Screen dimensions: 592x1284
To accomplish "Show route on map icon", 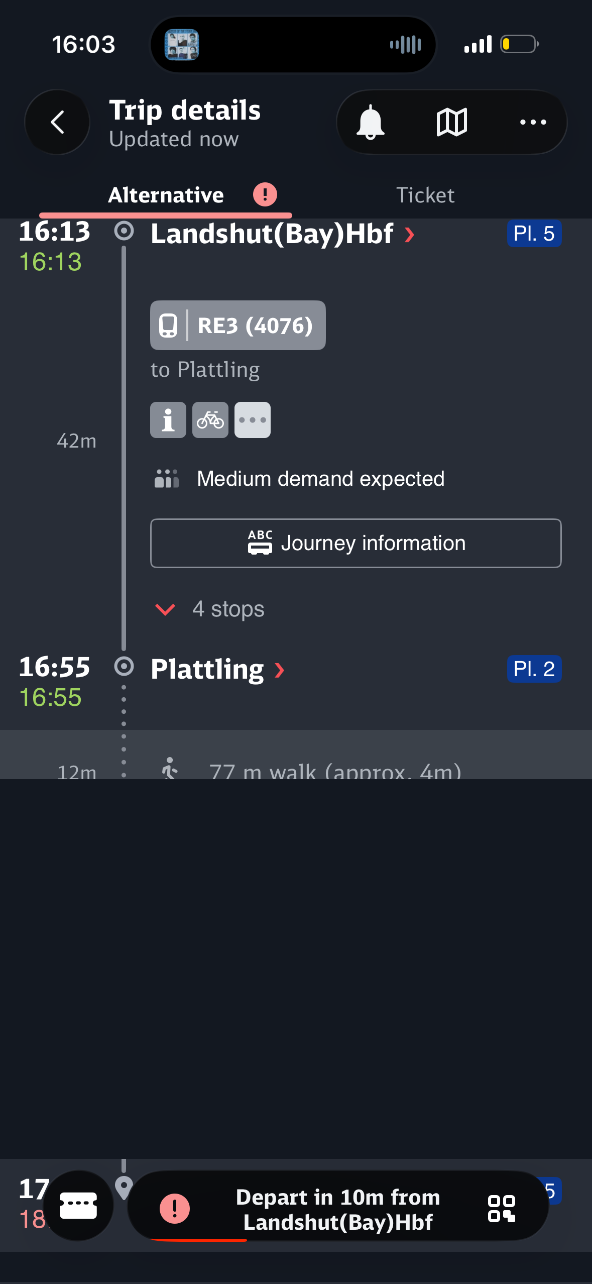I will [x=452, y=122].
